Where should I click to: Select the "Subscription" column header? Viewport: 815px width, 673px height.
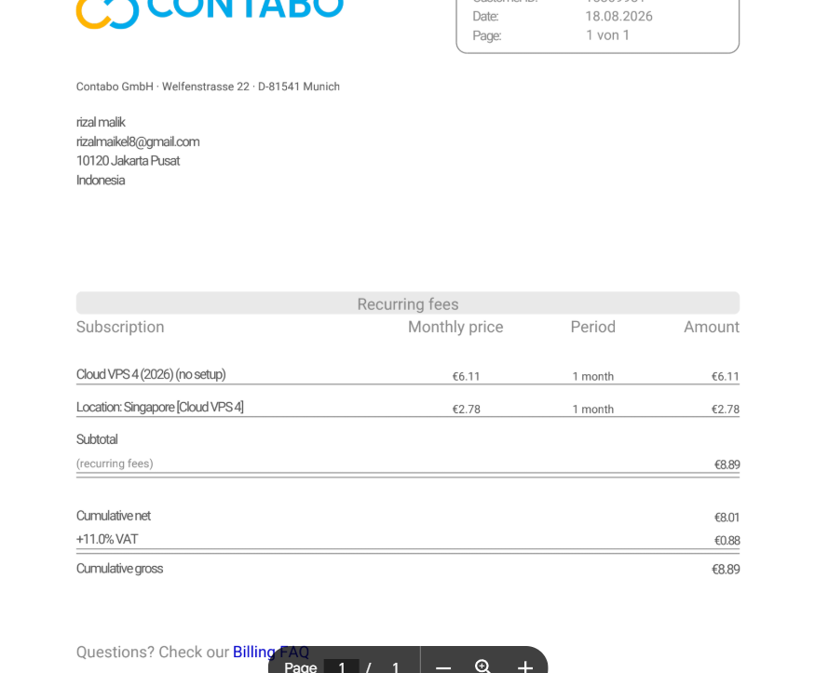click(120, 327)
